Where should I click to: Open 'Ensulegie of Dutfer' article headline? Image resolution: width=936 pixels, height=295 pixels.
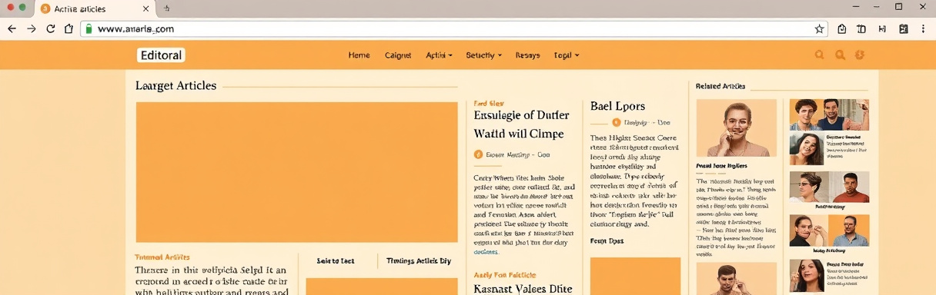coord(523,115)
